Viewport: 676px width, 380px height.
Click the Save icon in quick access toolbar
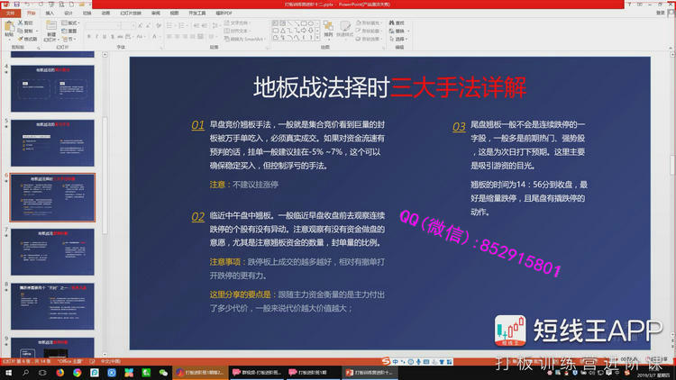[16, 4]
